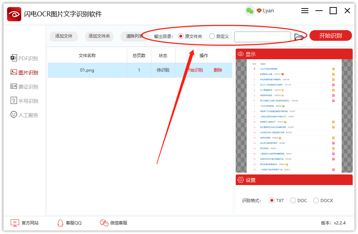
Task: Click the 操作 column header
Action: click(204, 55)
